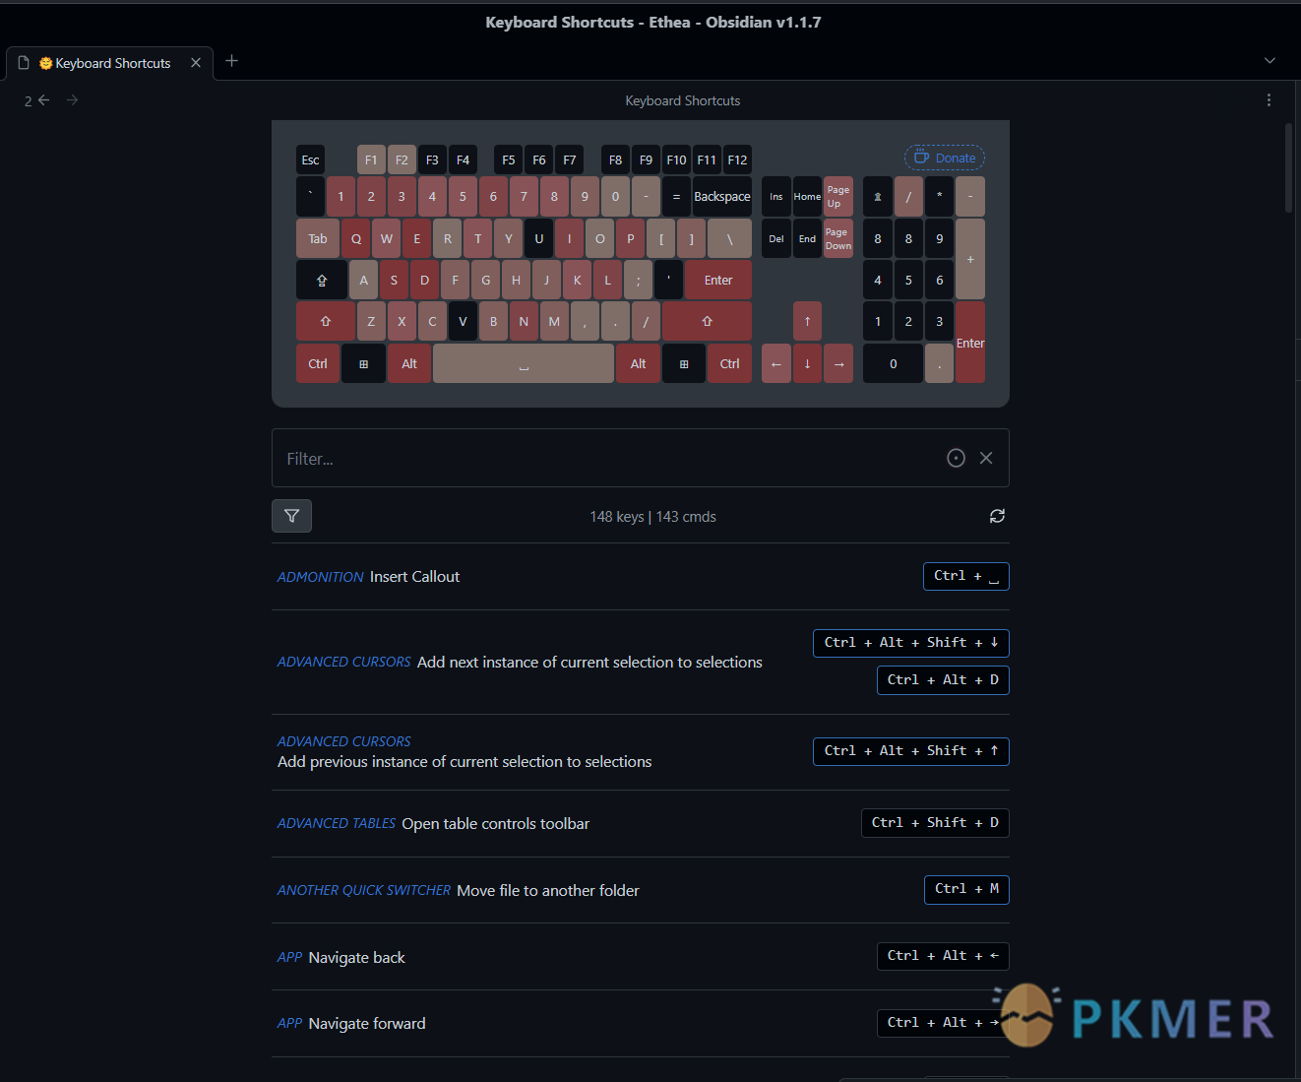Click the Num Lock key
The width and height of the screenshot is (1301, 1082).
tap(878, 197)
